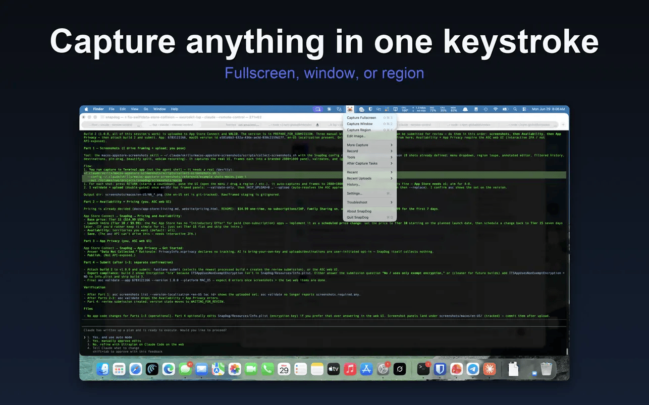The image size is (649, 405).
Task: Open Finder from the Dock
Action: click(102, 369)
